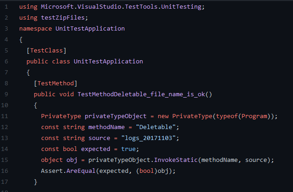Click string literal "Deletable"

156,127
